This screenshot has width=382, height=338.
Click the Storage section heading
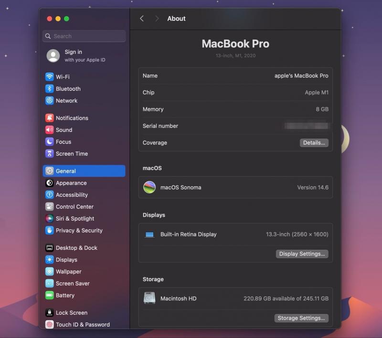[153, 279]
